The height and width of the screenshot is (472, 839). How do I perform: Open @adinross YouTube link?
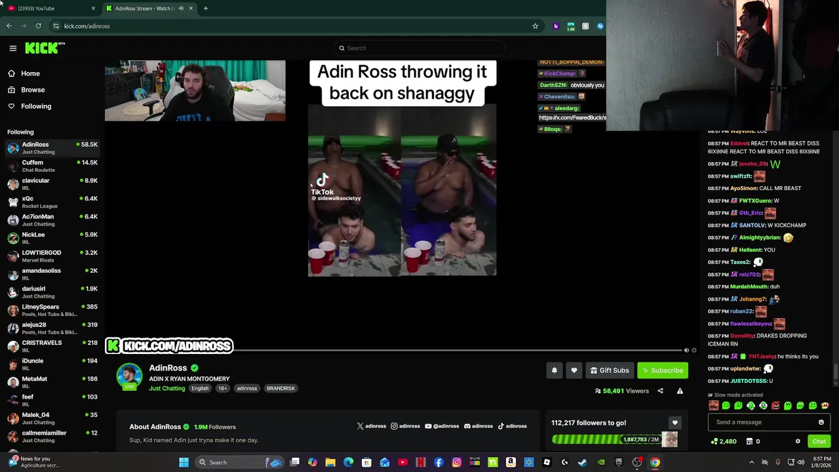click(442, 426)
